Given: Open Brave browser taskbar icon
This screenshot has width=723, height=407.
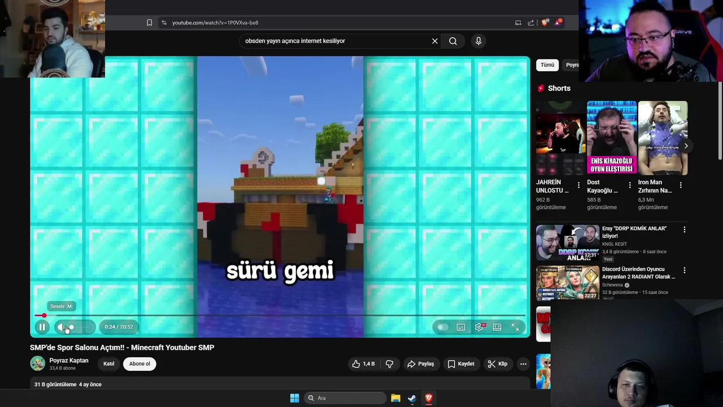Looking at the screenshot, I should [x=429, y=398].
